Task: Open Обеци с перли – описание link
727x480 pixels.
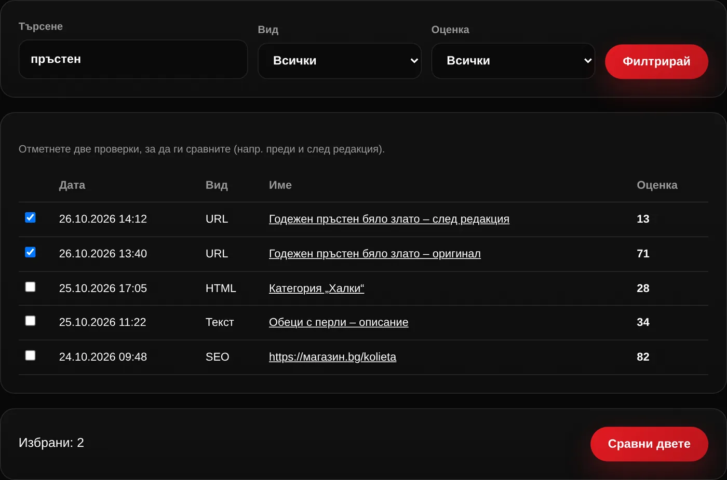Action: click(x=339, y=322)
